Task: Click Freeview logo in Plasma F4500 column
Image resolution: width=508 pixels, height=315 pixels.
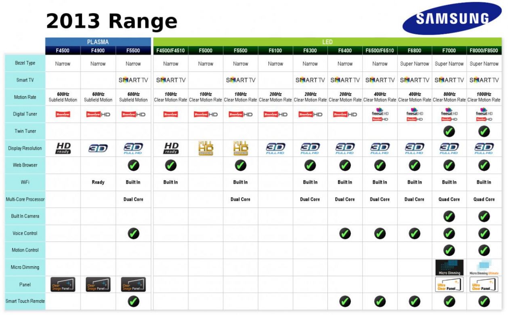Action: coord(63,114)
